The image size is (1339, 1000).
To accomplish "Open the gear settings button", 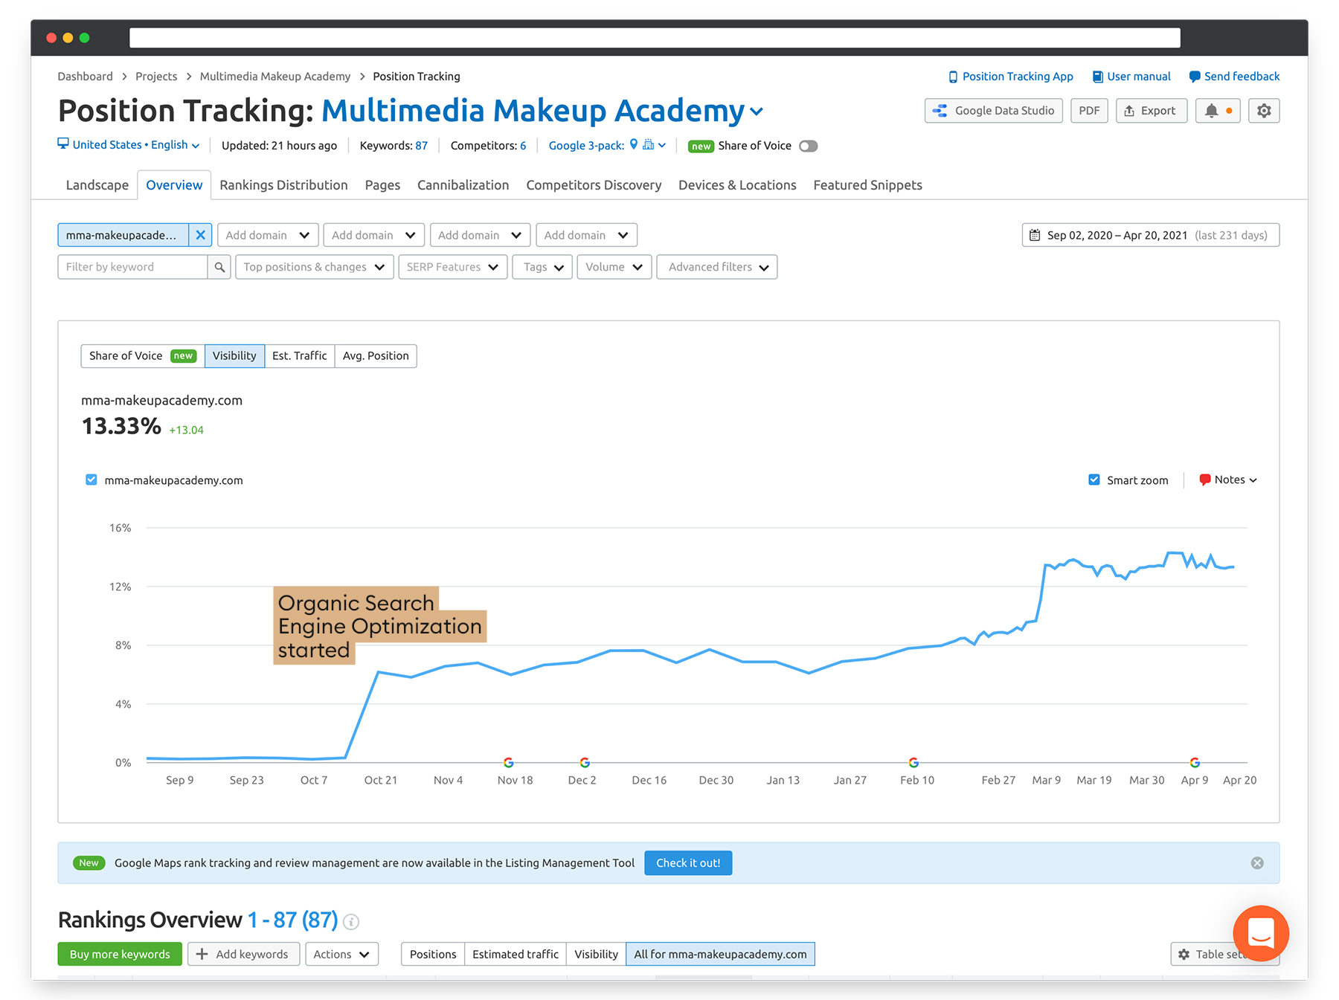I will [x=1264, y=111].
